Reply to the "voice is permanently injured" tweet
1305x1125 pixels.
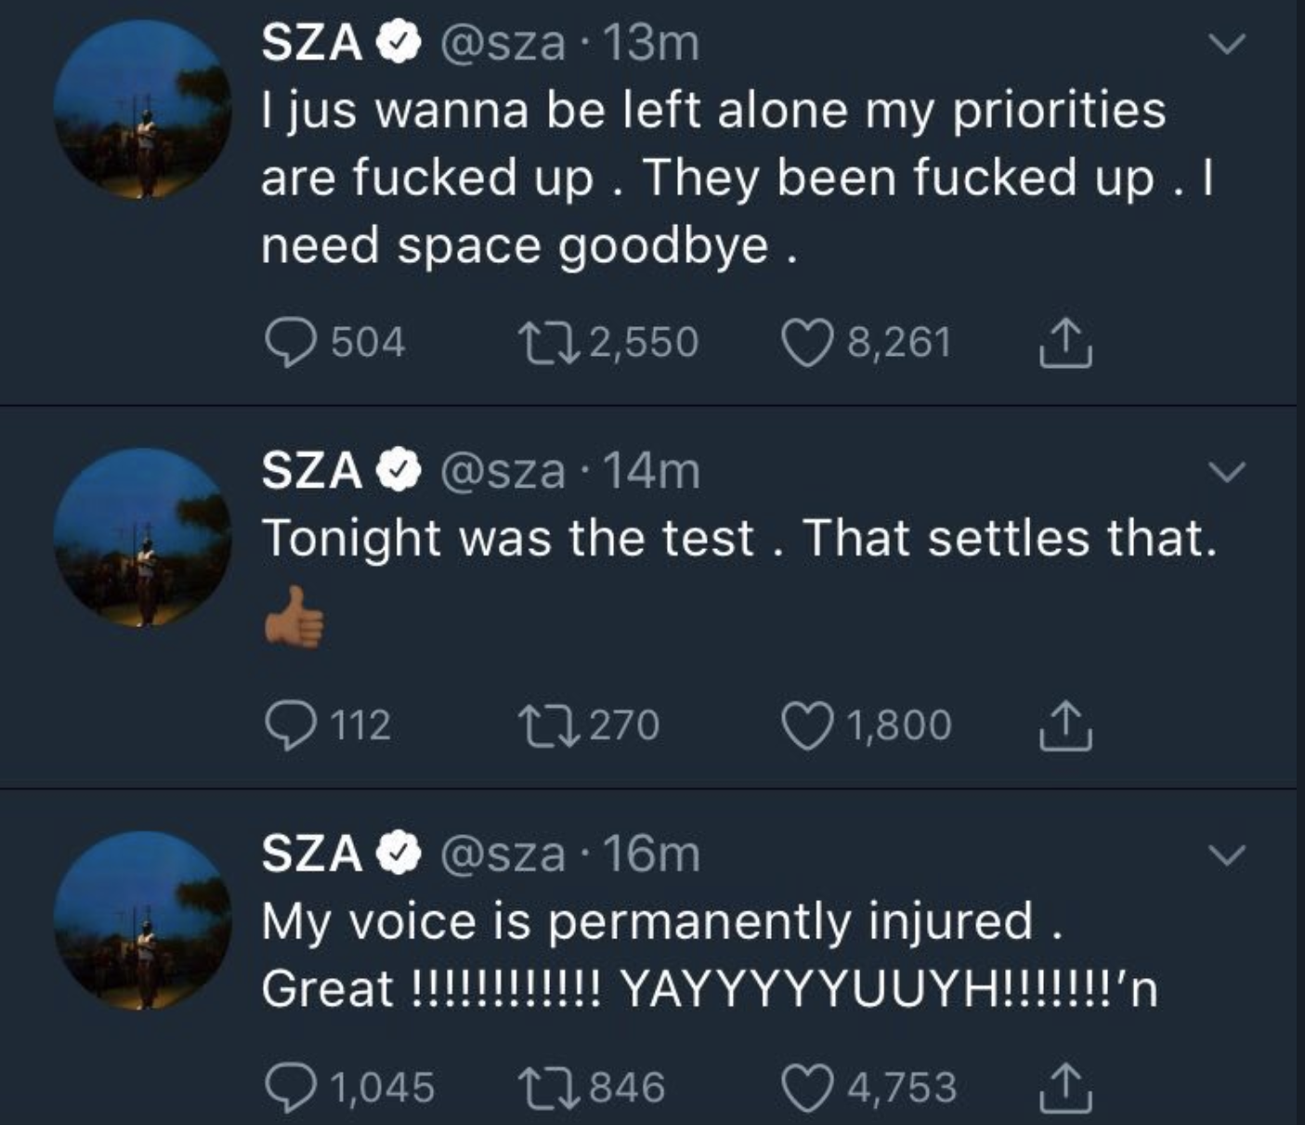coord(288,1087)
